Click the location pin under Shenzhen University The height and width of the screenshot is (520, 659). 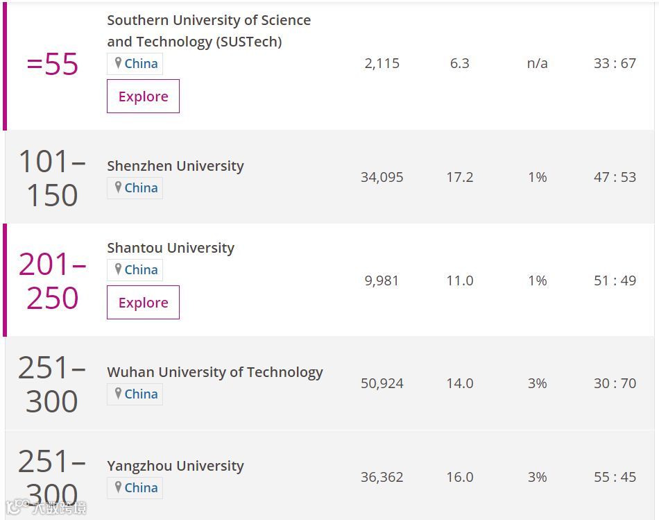pyautogui.click(x=118, y=187)
